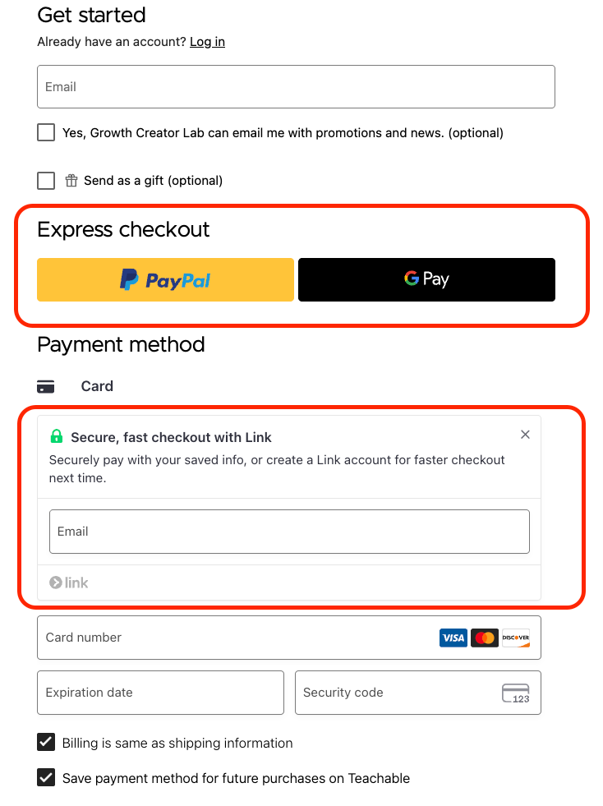The image size is (603, 806).
Task: Click the CVC card icon in security code field
Action: pyautogui.click(x=516, y=692)
